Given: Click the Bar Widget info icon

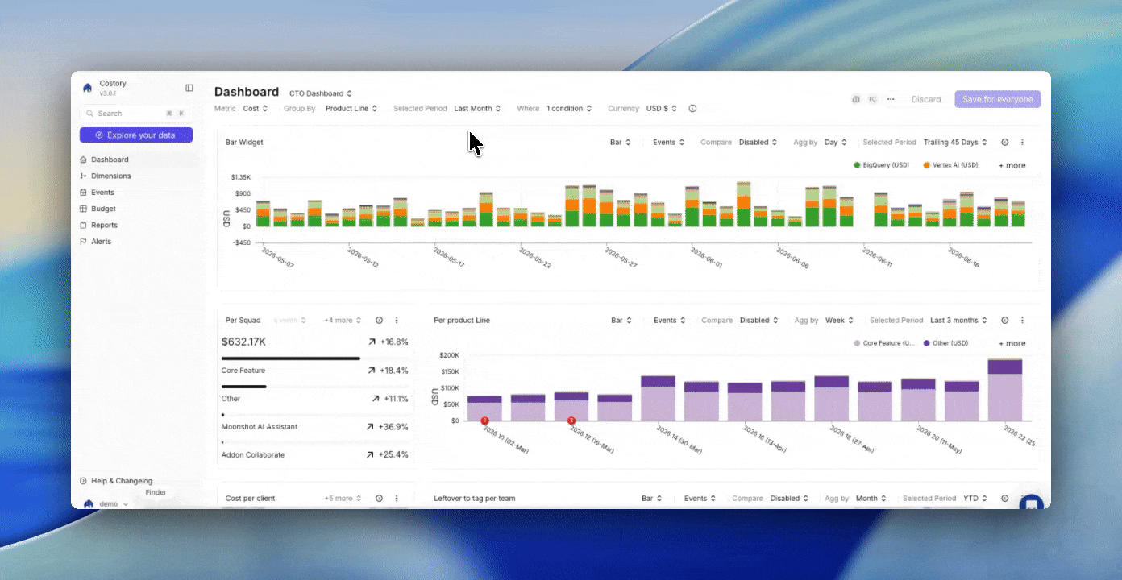Looking at the screenshot, I should click(1005, 142).
